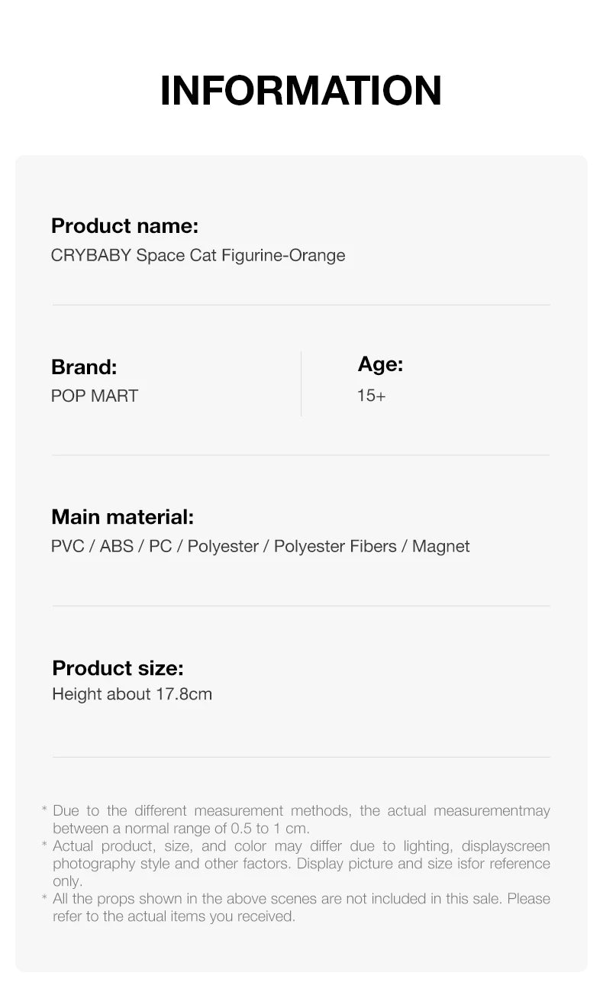
Task: Click Height about 17.8cm text
Action: click(x=132, y=694)
